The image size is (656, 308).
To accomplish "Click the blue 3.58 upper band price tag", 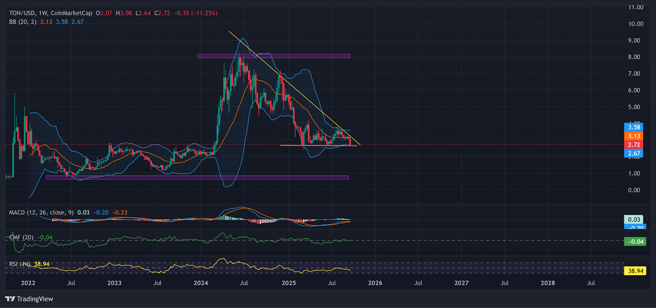I will tap(633, 127).
